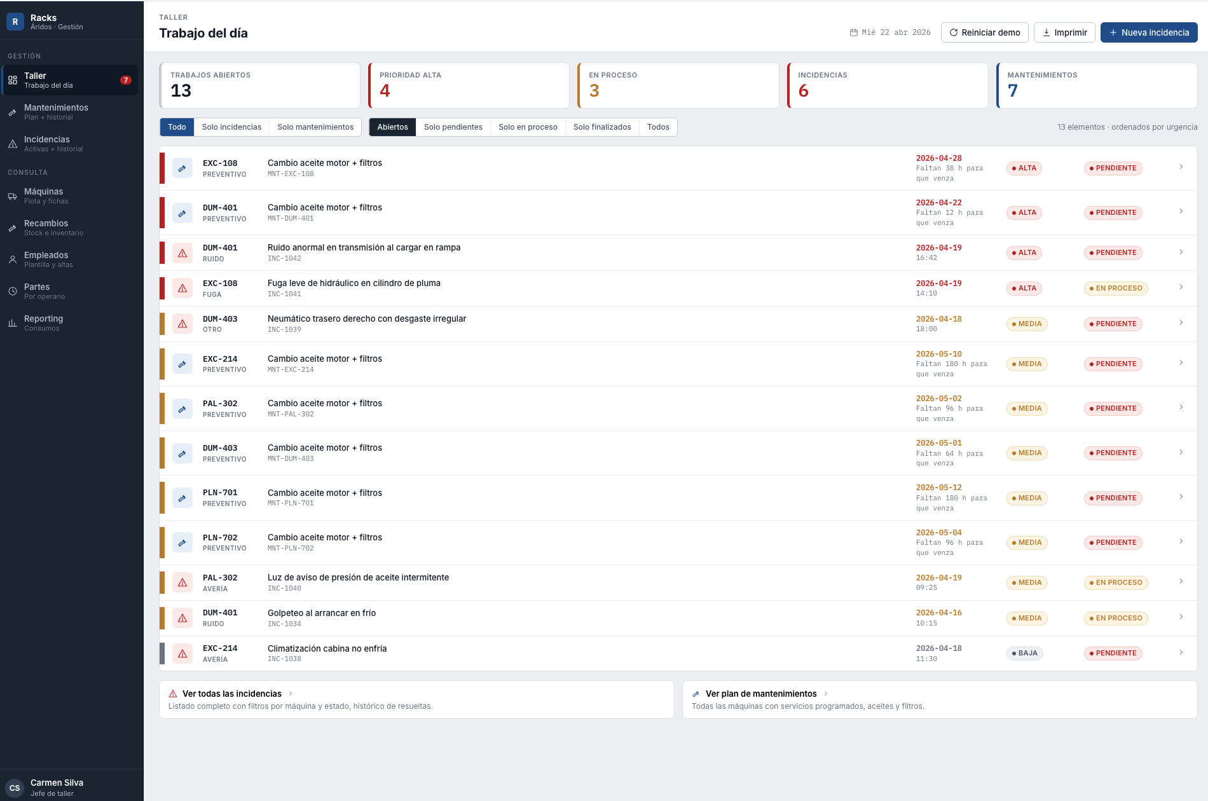Click the Empleados person icon in sidebar
The image size is (1208, 801).
[x=13, y=260]
